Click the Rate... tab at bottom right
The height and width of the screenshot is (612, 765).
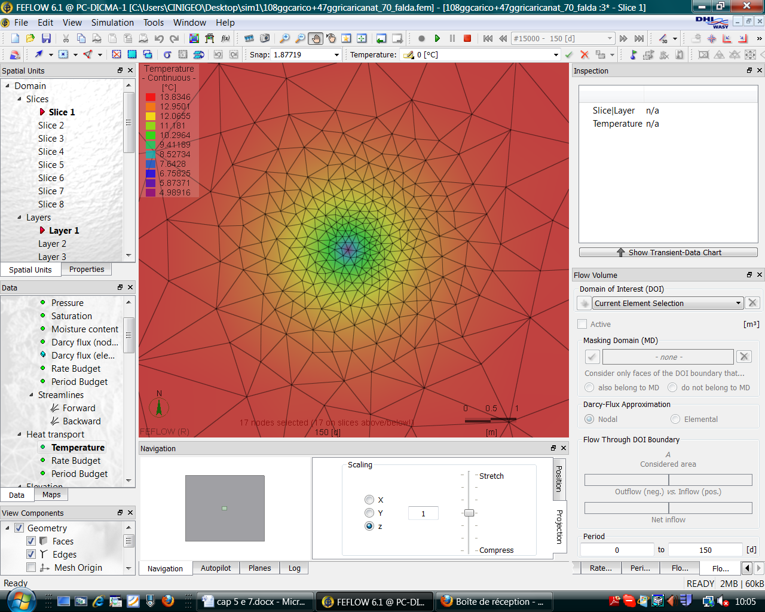point(601,568)
